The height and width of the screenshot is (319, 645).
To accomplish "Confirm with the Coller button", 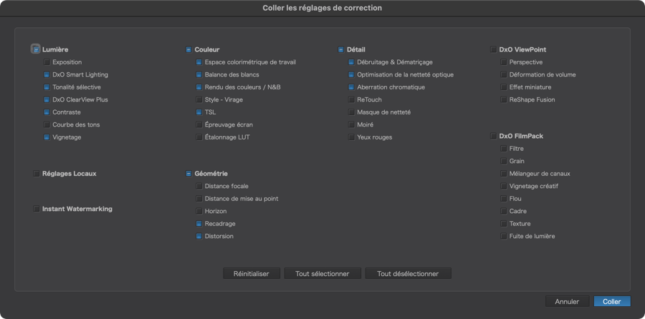I will coord(612,301).
